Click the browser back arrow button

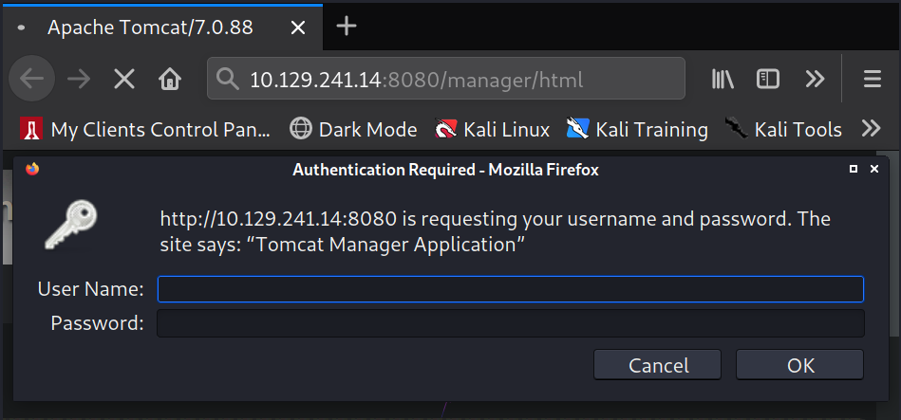pyautogui.click(x=32, y=80)
